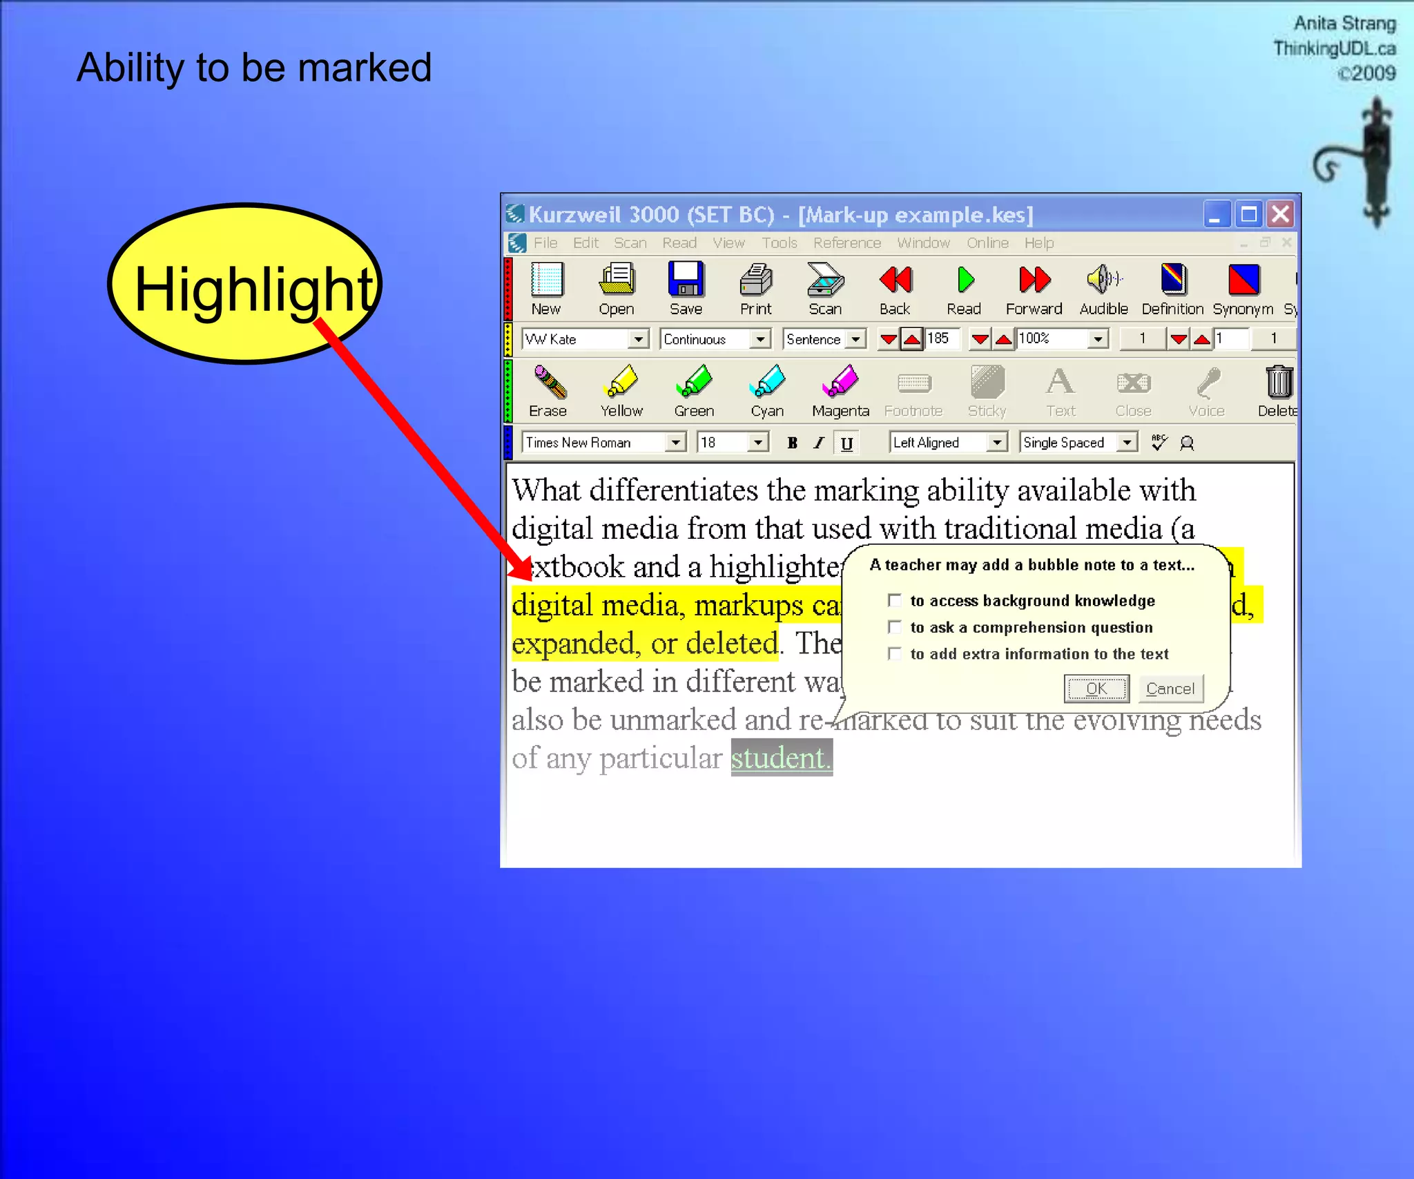Viewport: 1414px width, 1179px height.
Task: Go to previous page with down arrow
Action: point(1179,339)
